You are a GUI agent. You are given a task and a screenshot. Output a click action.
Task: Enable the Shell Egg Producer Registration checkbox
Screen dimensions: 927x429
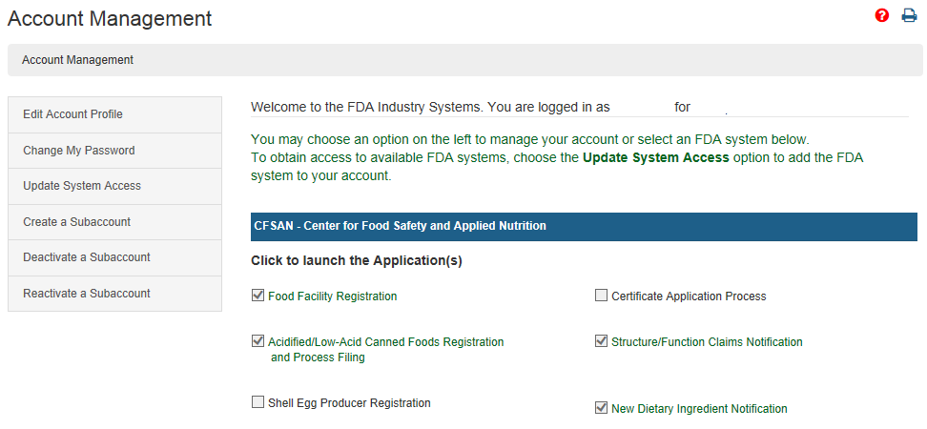tap(257, 402)
